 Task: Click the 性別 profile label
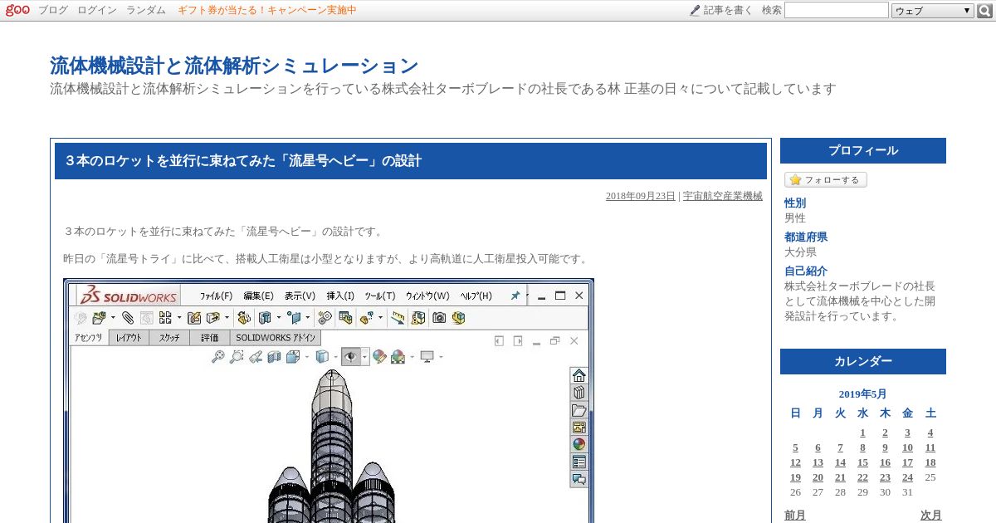795,203
